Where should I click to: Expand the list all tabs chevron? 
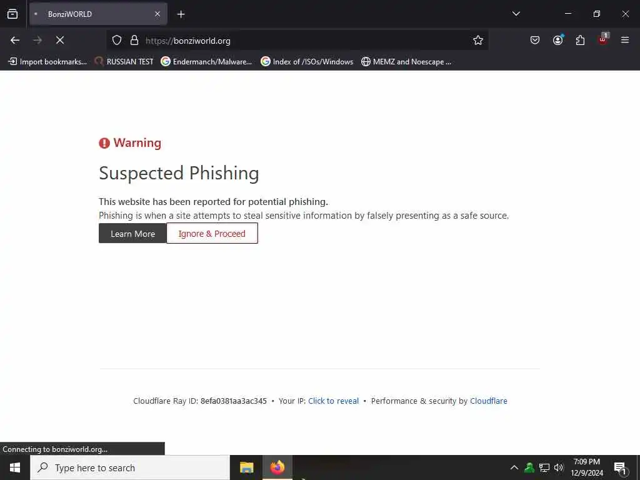coord(516,14)
